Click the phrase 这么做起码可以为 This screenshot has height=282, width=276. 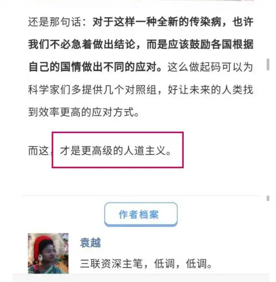(x=210, y=67)
